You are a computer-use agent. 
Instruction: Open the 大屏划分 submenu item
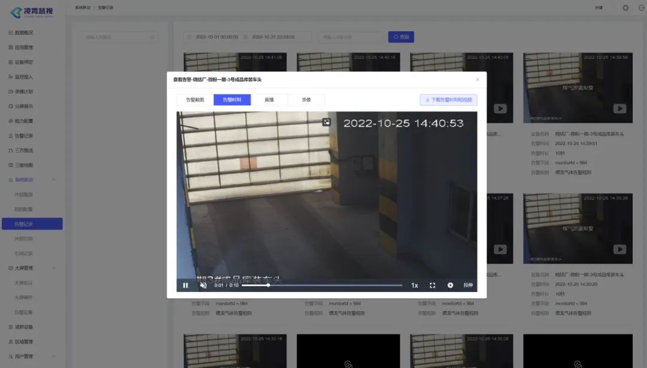click(x=23, y=283)
